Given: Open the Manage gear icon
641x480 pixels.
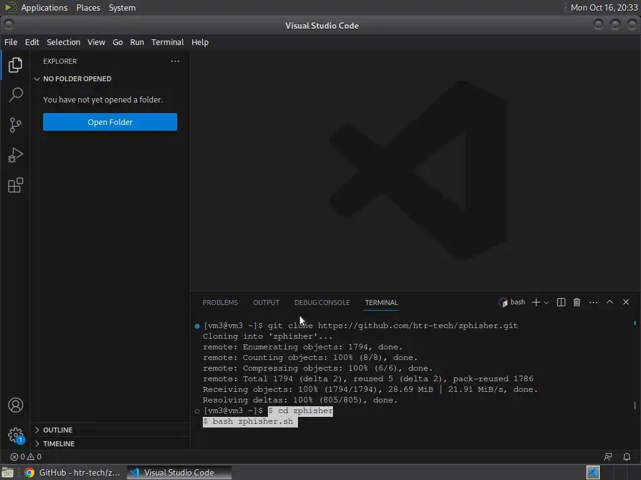Looking at the screenshot, I should point(16,435).
